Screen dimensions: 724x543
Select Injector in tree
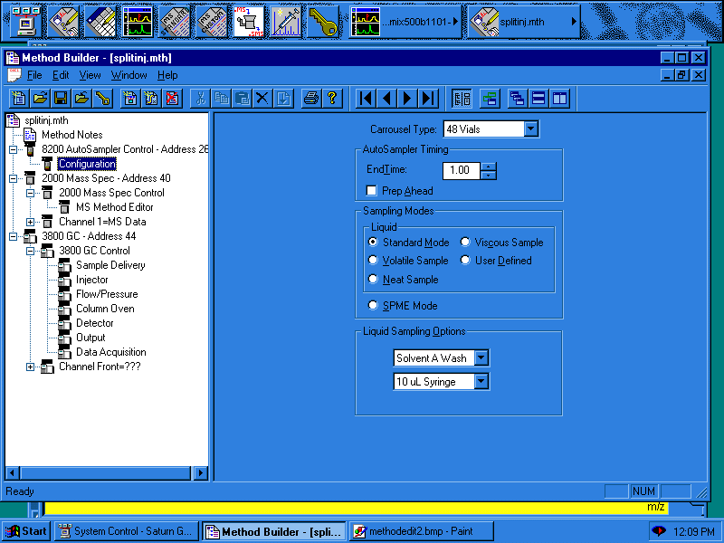tap(92, 280)
